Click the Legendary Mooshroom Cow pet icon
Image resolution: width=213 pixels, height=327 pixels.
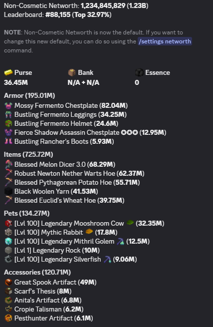[x=8, y=223]
